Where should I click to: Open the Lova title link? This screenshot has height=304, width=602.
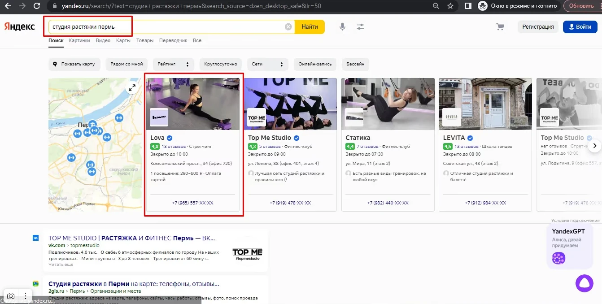click(157, 138)
